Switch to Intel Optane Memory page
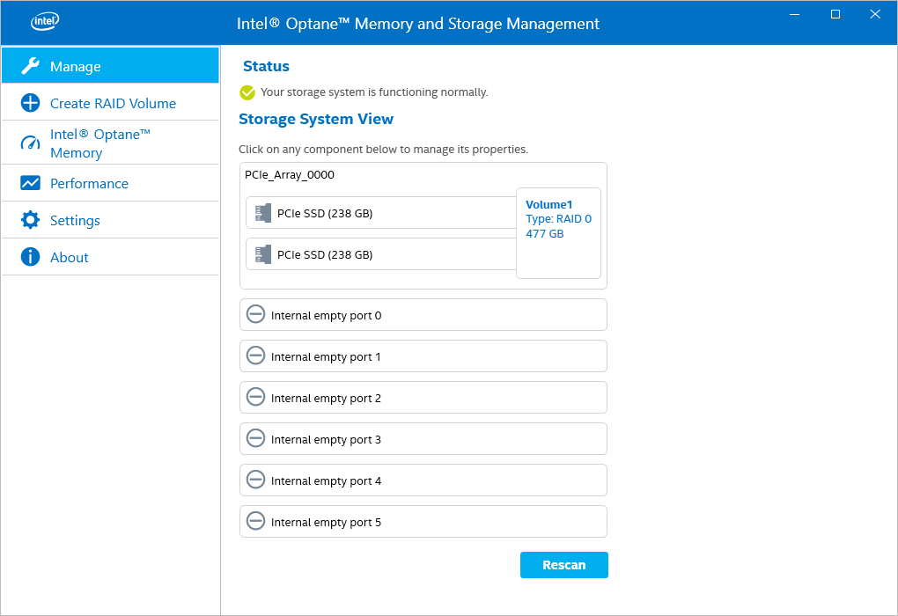The width and height of the screenshot is (898, 616). (x=111, y=143)
